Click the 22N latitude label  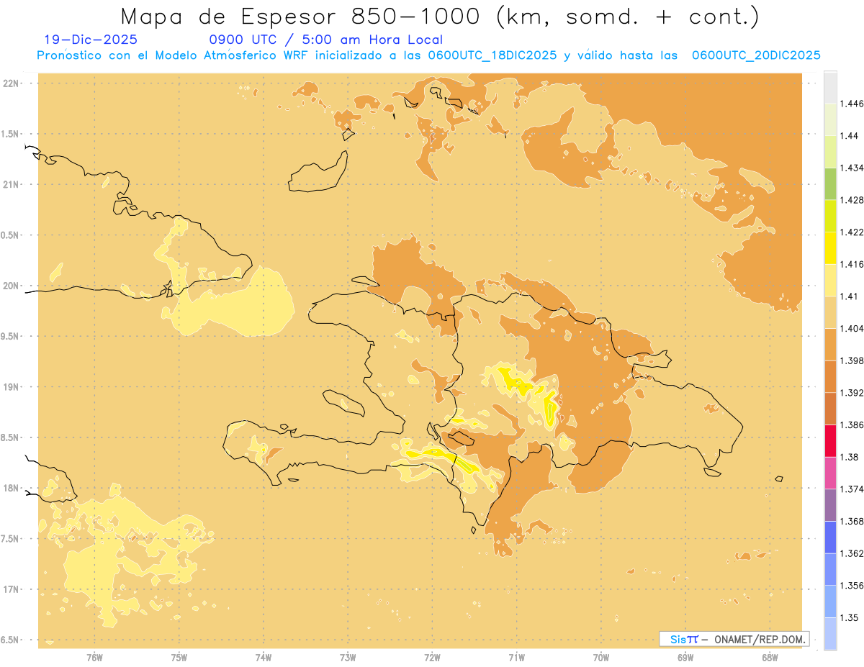(x=12, y=83)
